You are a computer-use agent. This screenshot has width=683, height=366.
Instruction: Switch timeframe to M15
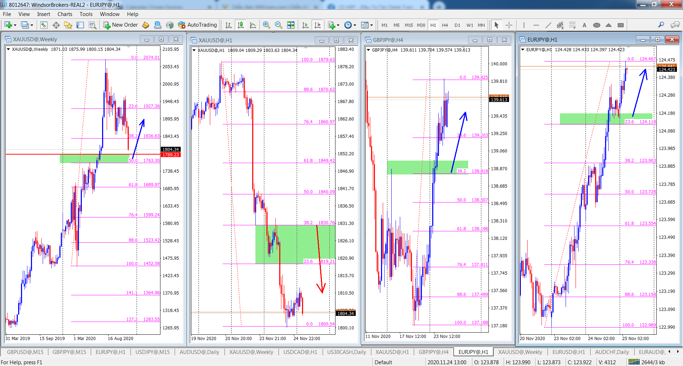(409, 25)
